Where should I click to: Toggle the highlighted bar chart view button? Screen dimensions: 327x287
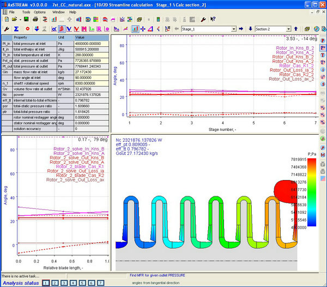pos(135,28)
